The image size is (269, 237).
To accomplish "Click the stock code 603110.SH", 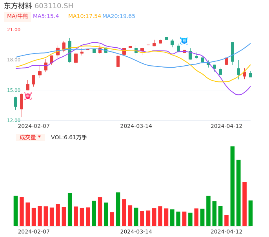I will (54, 6).
